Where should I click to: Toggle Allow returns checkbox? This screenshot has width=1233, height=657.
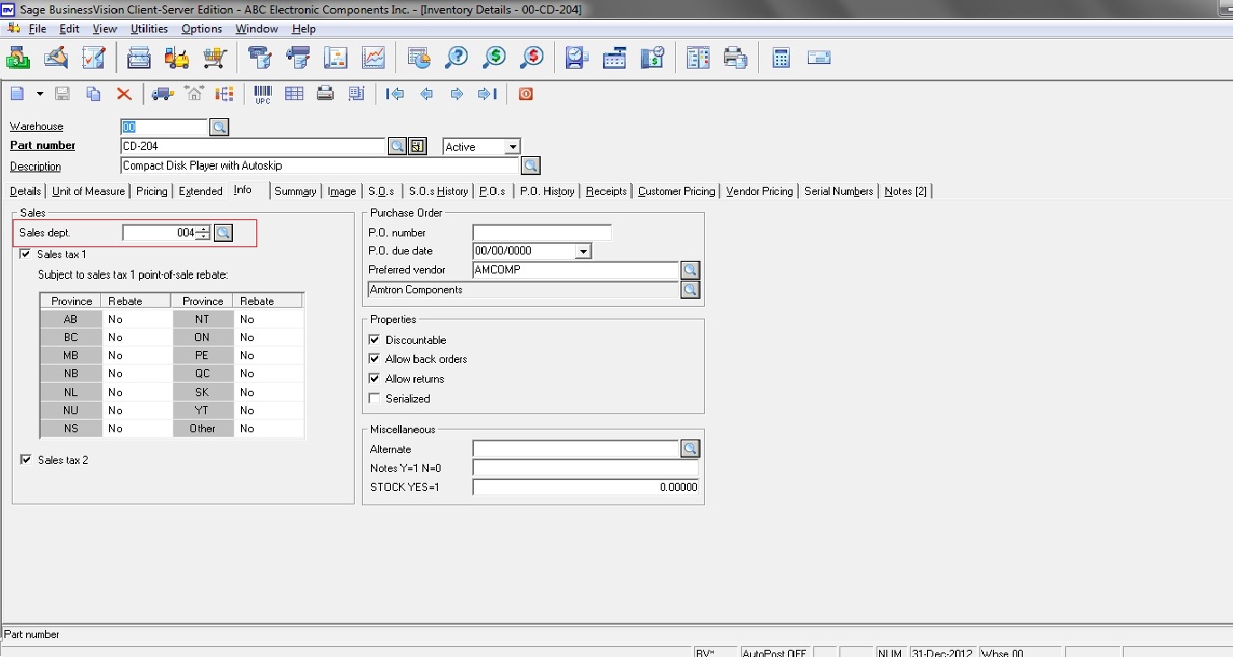coord(375,378)
